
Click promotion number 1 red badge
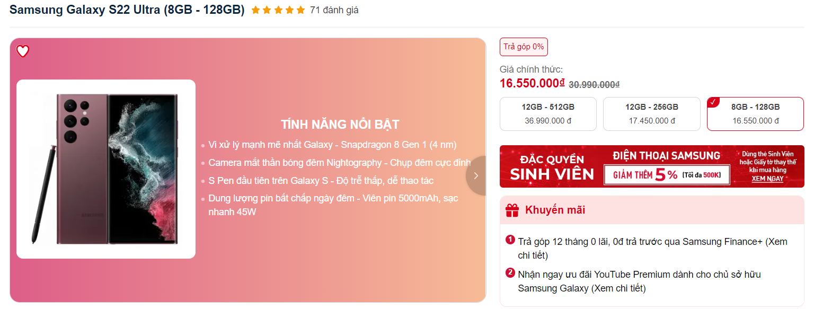click(510, 240)
